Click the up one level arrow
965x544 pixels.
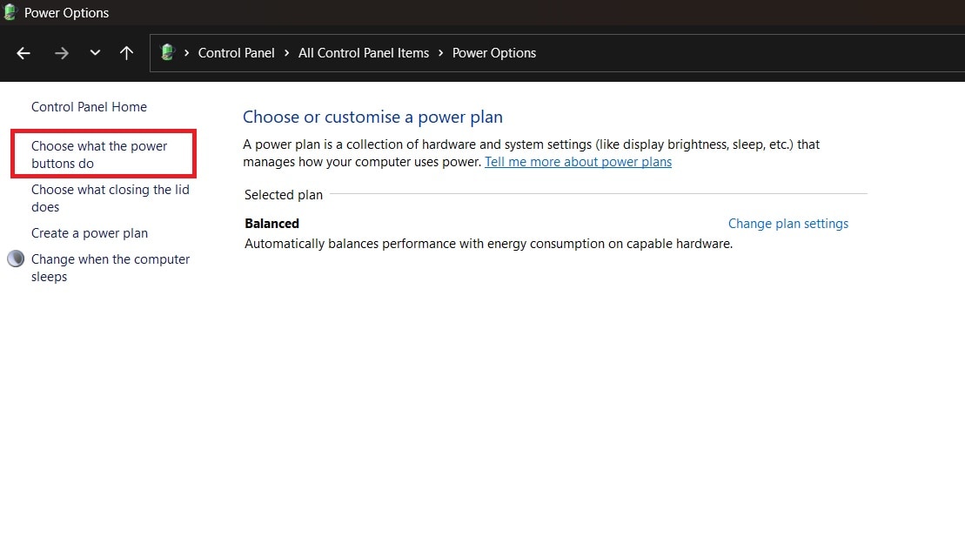point(126,52)
